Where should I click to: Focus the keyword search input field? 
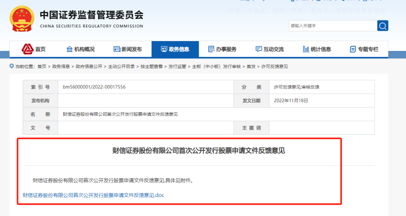tap(333, 25)
